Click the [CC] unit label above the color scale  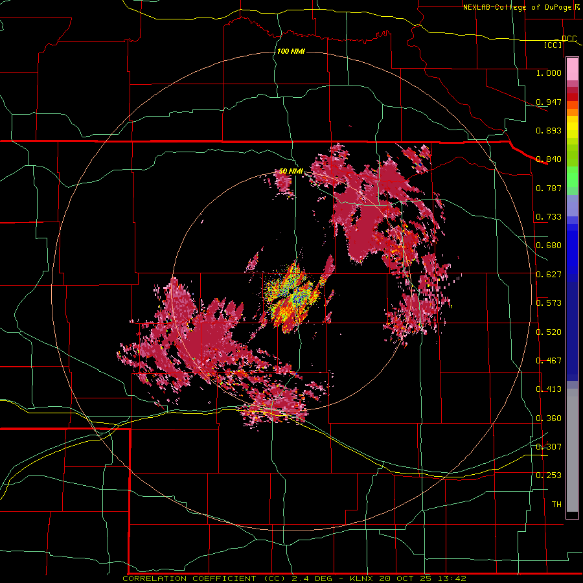tap(553, 45)
